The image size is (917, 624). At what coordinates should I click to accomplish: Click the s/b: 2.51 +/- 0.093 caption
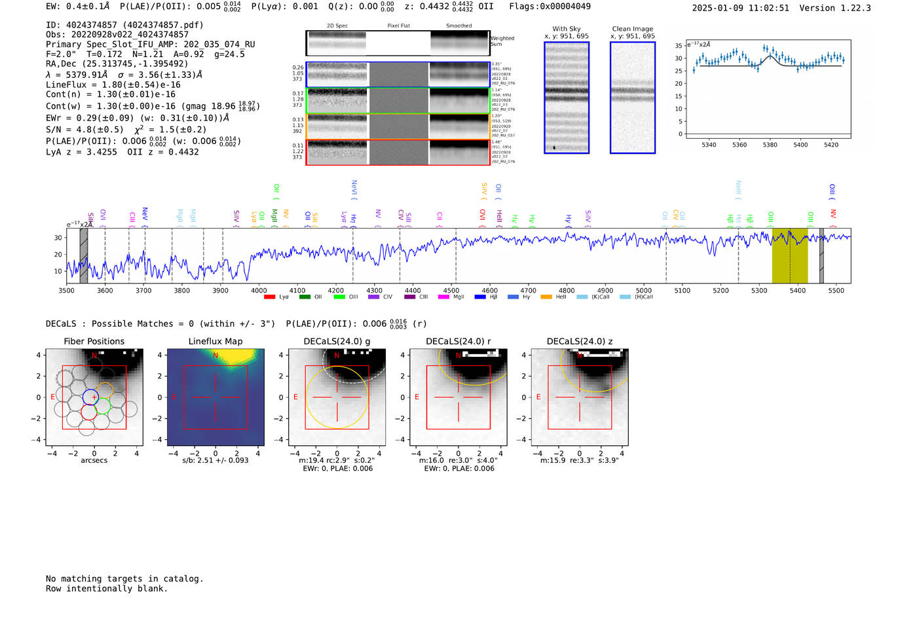(x=215, y=460)
